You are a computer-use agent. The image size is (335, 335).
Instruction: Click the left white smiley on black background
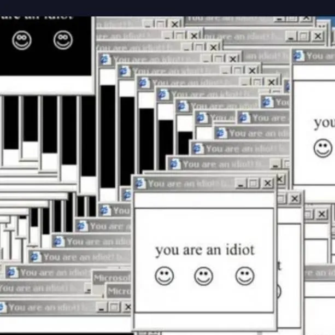[x=22, y=40]
